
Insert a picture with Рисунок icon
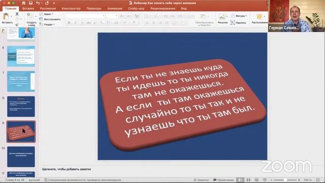222,16
